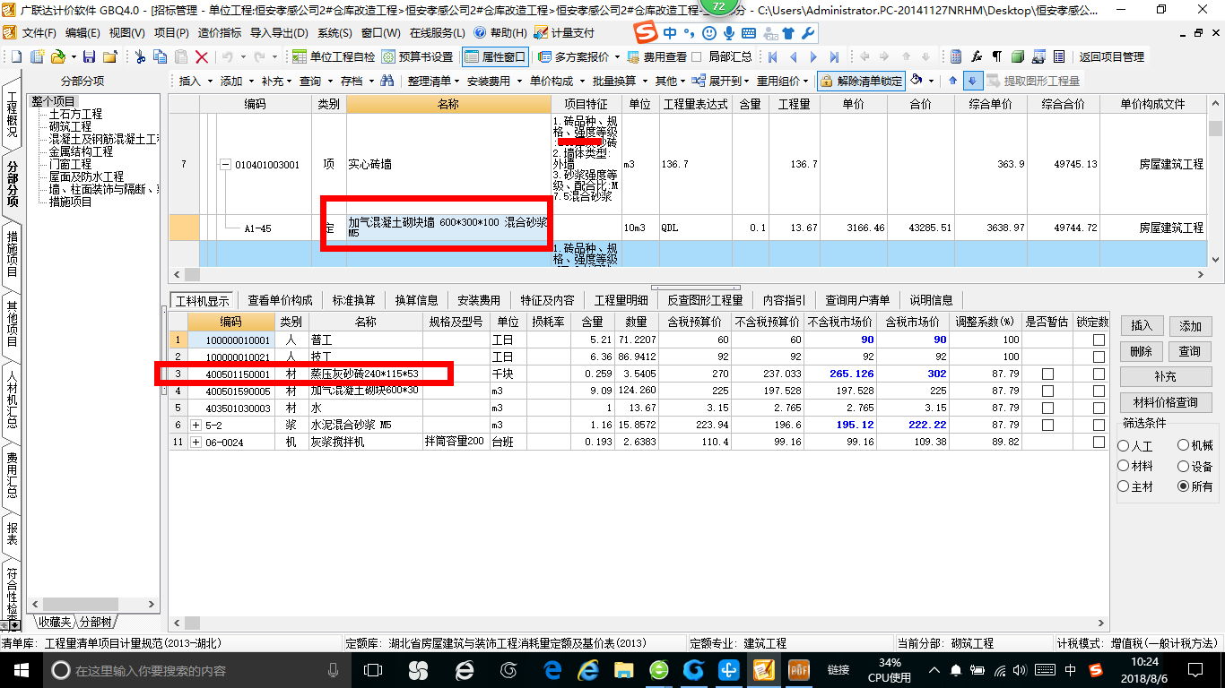Open 文件(F) menu
The height and width of the screenshot is (688, 1225).
[39, 33]
